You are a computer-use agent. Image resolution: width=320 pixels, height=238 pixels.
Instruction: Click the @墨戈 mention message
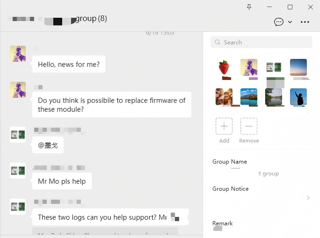pos(48,145)
